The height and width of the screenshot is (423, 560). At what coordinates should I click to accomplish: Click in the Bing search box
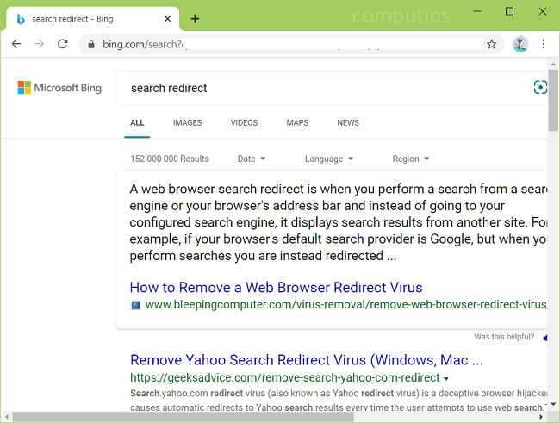tap(331, 88)
